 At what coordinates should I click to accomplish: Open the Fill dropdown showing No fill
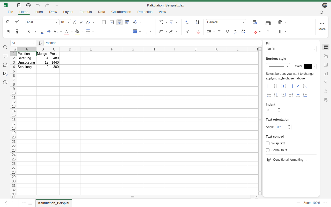291,49
